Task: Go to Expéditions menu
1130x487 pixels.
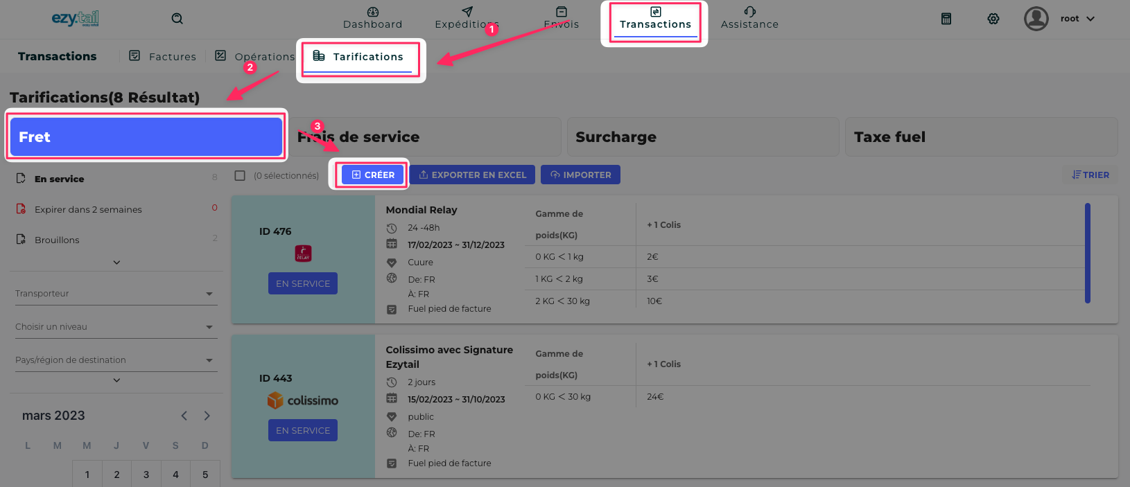Action: pyautogui.click(x=467, y=19)
